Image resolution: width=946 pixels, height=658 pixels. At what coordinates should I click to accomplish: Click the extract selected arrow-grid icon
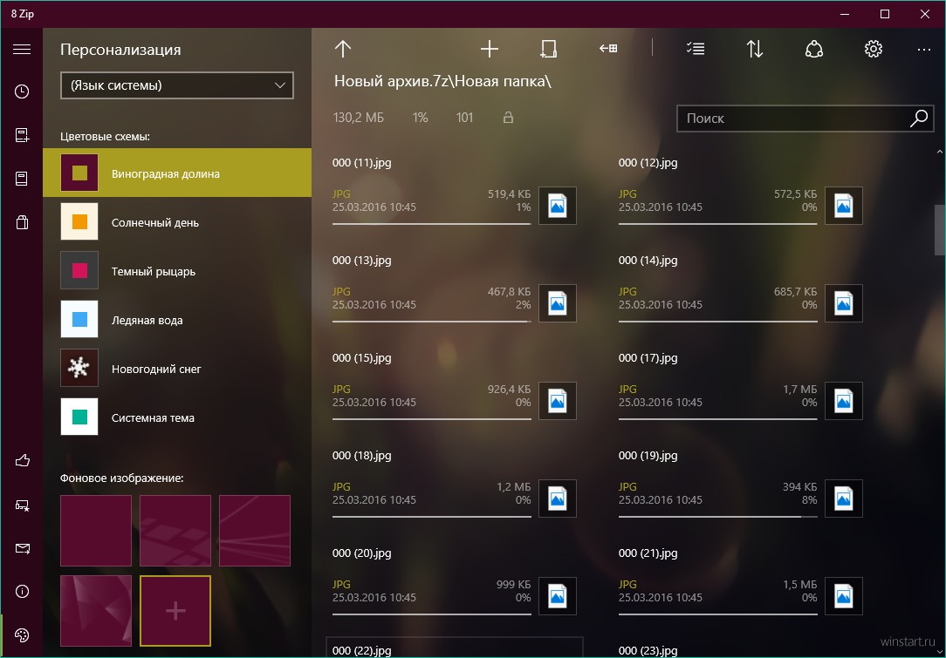tap(608, 48)
